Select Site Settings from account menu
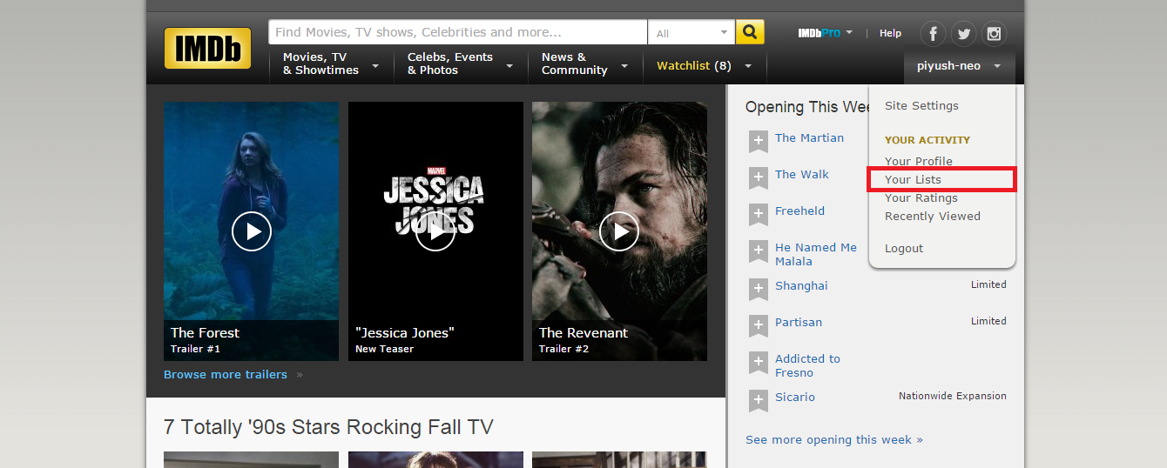Screen dimensions: 1167x468 921,106
